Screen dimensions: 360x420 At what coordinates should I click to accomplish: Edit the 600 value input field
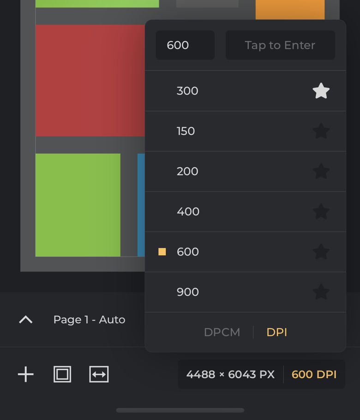coord(185,45)
